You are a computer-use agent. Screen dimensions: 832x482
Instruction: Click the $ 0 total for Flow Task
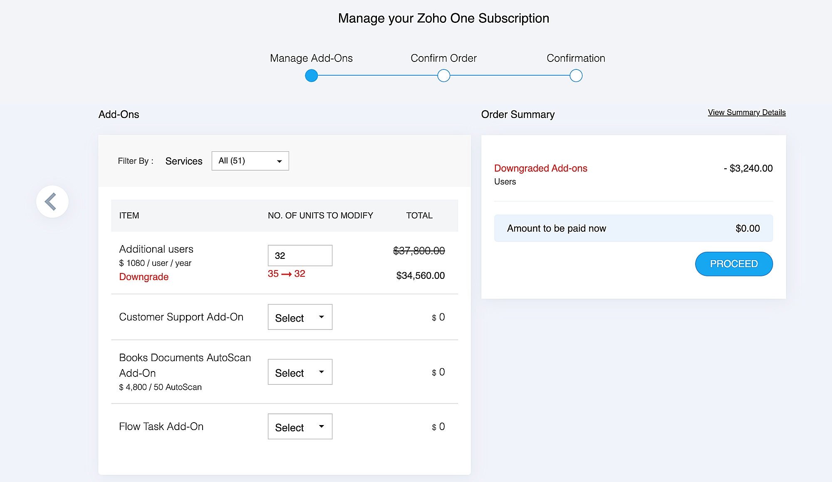point(438,427)
